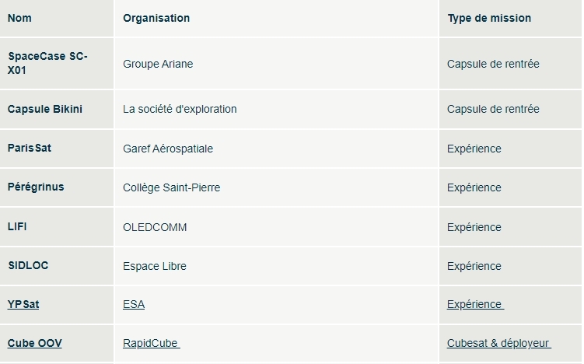Select the Pérégrinus name cell
The width and height of the screenshot is (584, 364).
(36, 187)
